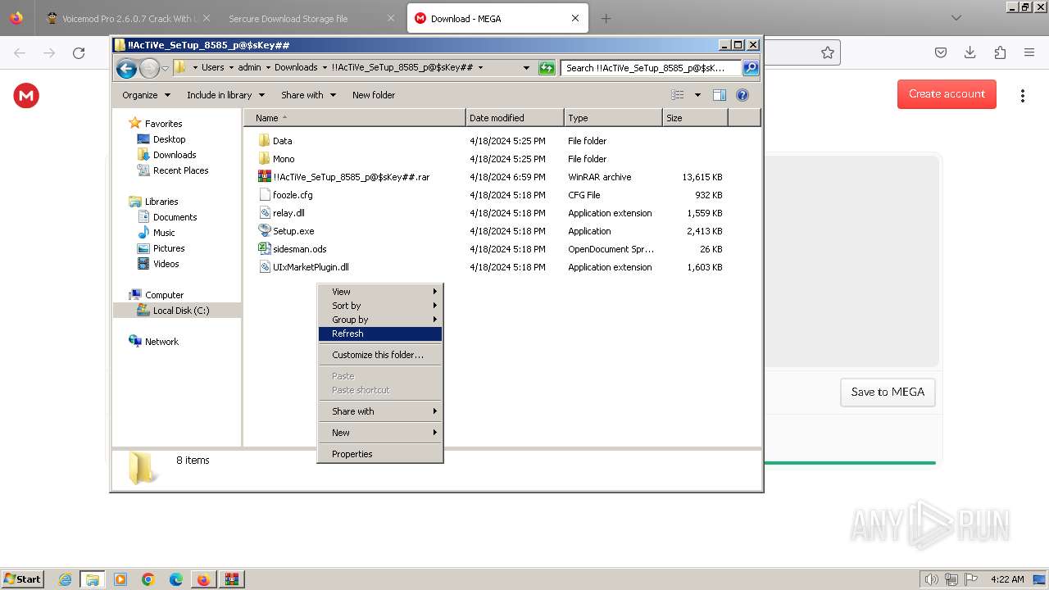1049x590 pixels.
Task: Sort by the Type column header
Action: (613, 118)
